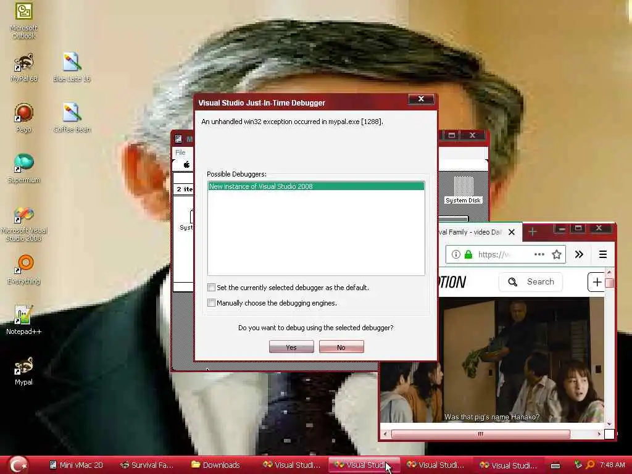The image size is (632, 474).
Task: Open the Start button on the taskbar
Action: pos(18,465)
